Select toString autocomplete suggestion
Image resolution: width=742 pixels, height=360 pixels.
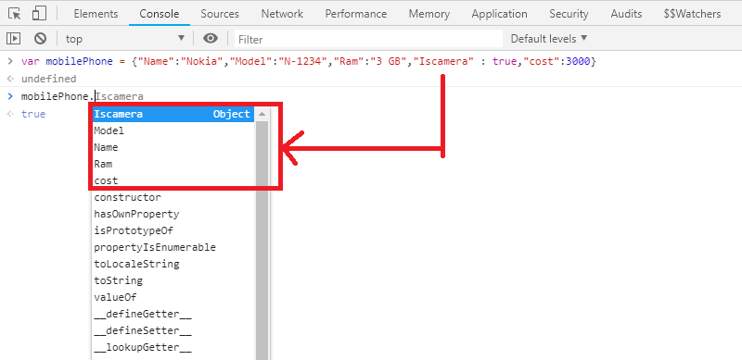(173, 280)
